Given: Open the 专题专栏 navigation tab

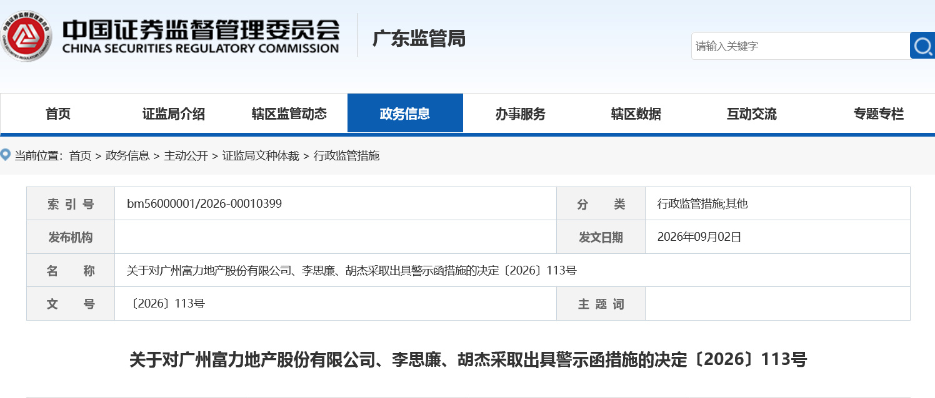Looking at the screenshot, I should point(879,114).
